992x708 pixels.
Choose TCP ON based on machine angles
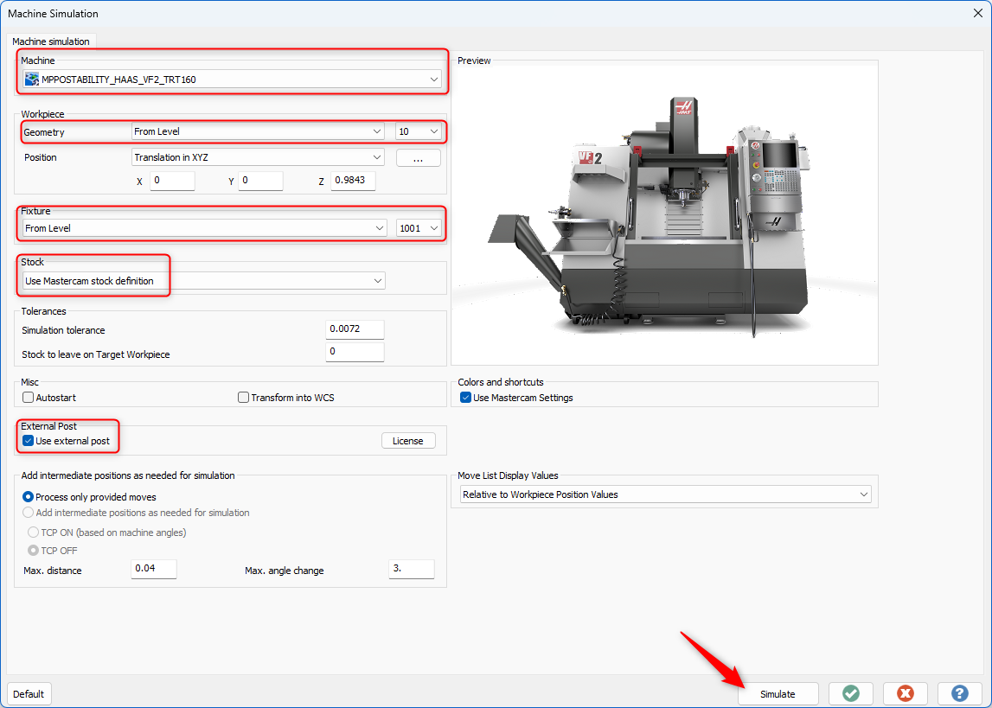coord(33,533)
